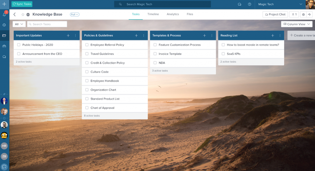Open the help question mark icon
This screenshot has height=171, width=315.
point(249,4)
